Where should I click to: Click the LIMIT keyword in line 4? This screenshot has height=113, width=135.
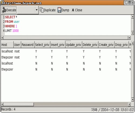tap(8, 31)
